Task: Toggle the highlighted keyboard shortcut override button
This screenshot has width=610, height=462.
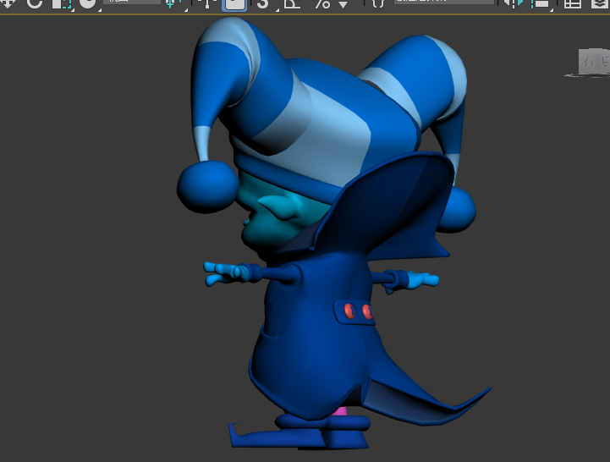Action: click(x=234, y=3)
